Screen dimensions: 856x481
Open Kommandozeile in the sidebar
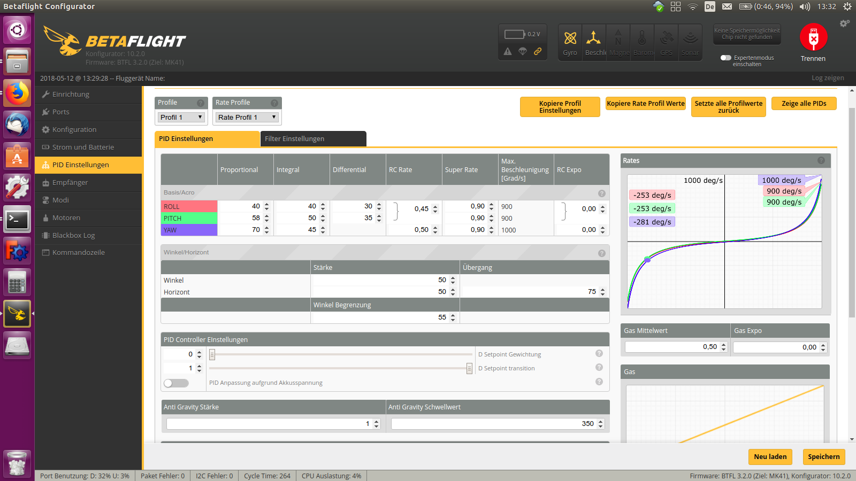pyautogui.click(x=88, y=252)
